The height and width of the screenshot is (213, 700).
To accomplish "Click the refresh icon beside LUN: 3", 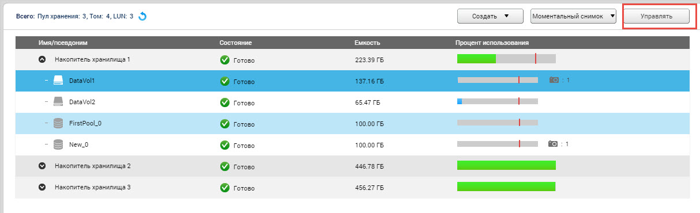I will coord(142,16).
